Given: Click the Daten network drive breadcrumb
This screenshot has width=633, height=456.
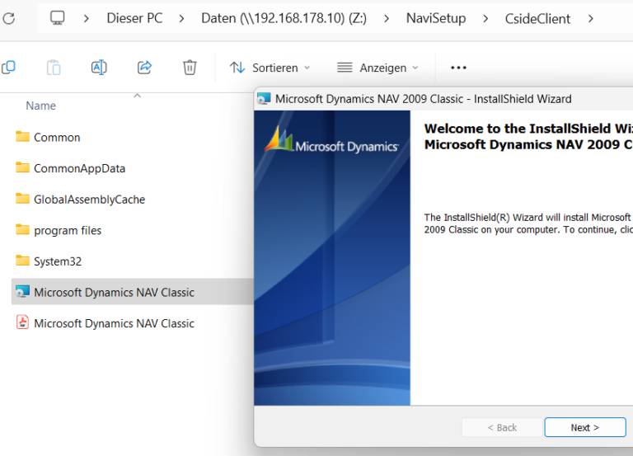Looking at the screenshot, I should [x=284, y=17].
